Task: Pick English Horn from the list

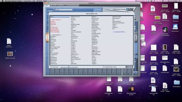Action: pyautogui.click(x=73, y=26)
